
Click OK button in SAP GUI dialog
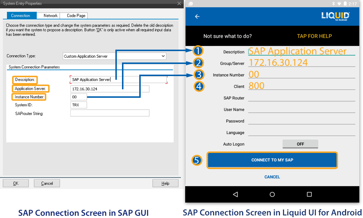tap(16, 183)
